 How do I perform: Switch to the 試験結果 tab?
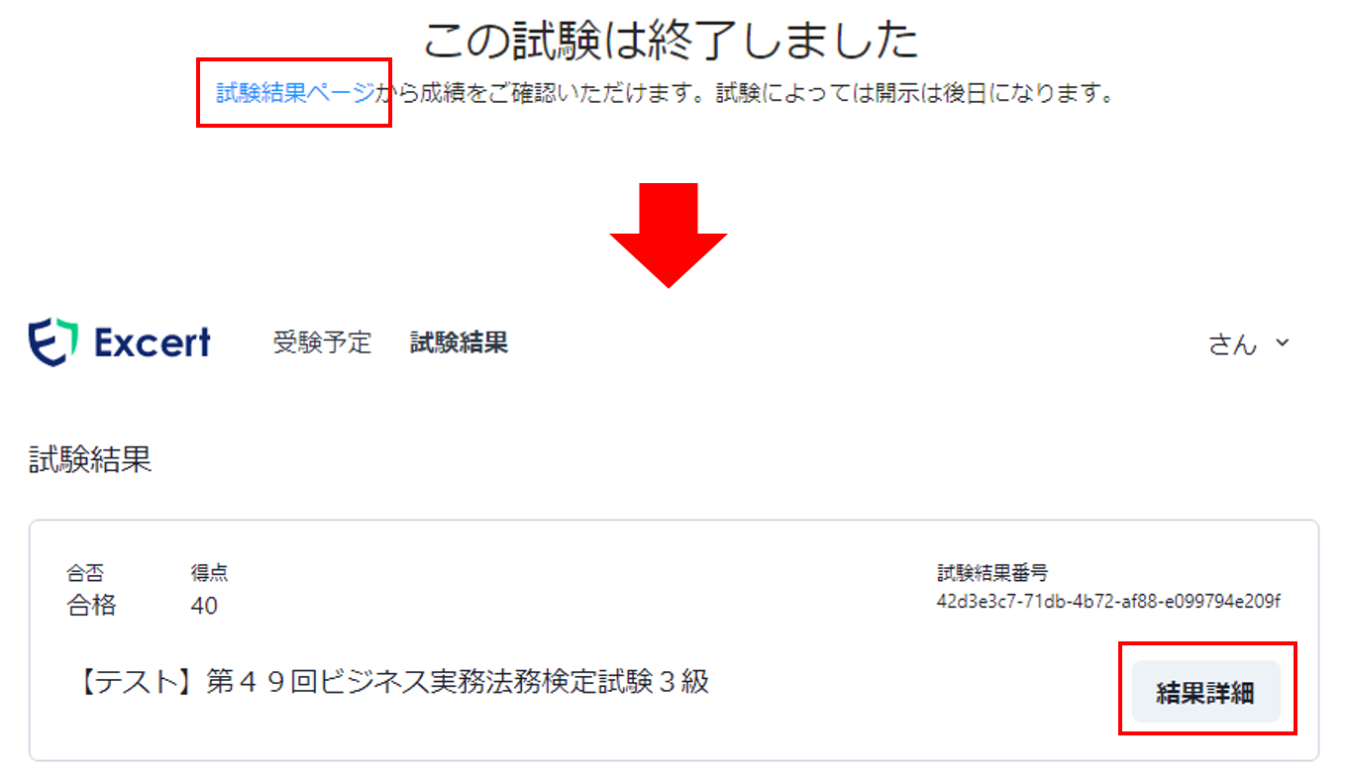pos(459,342)
